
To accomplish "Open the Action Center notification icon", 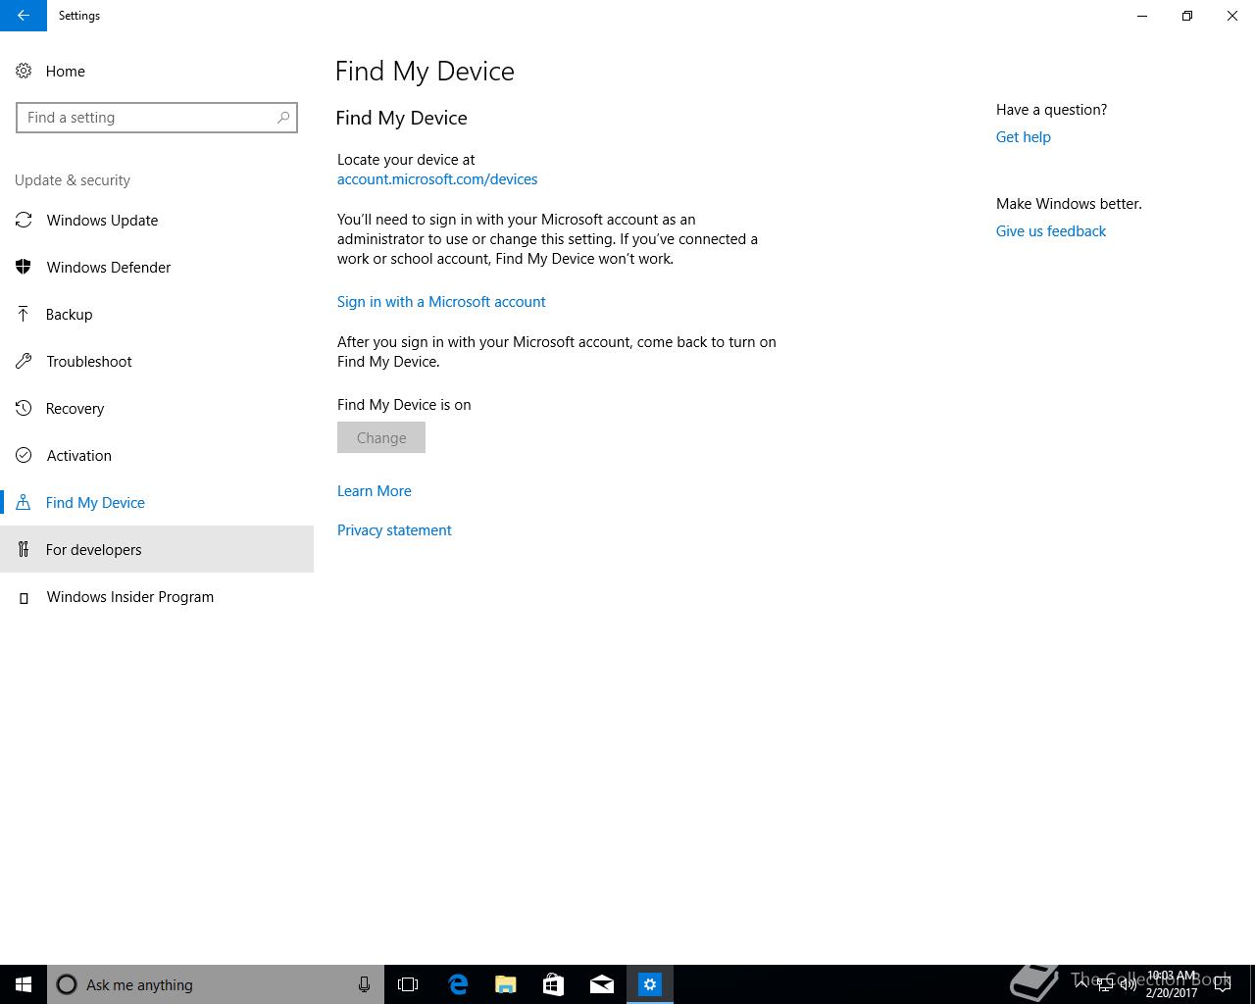I will pos(1223,984).
